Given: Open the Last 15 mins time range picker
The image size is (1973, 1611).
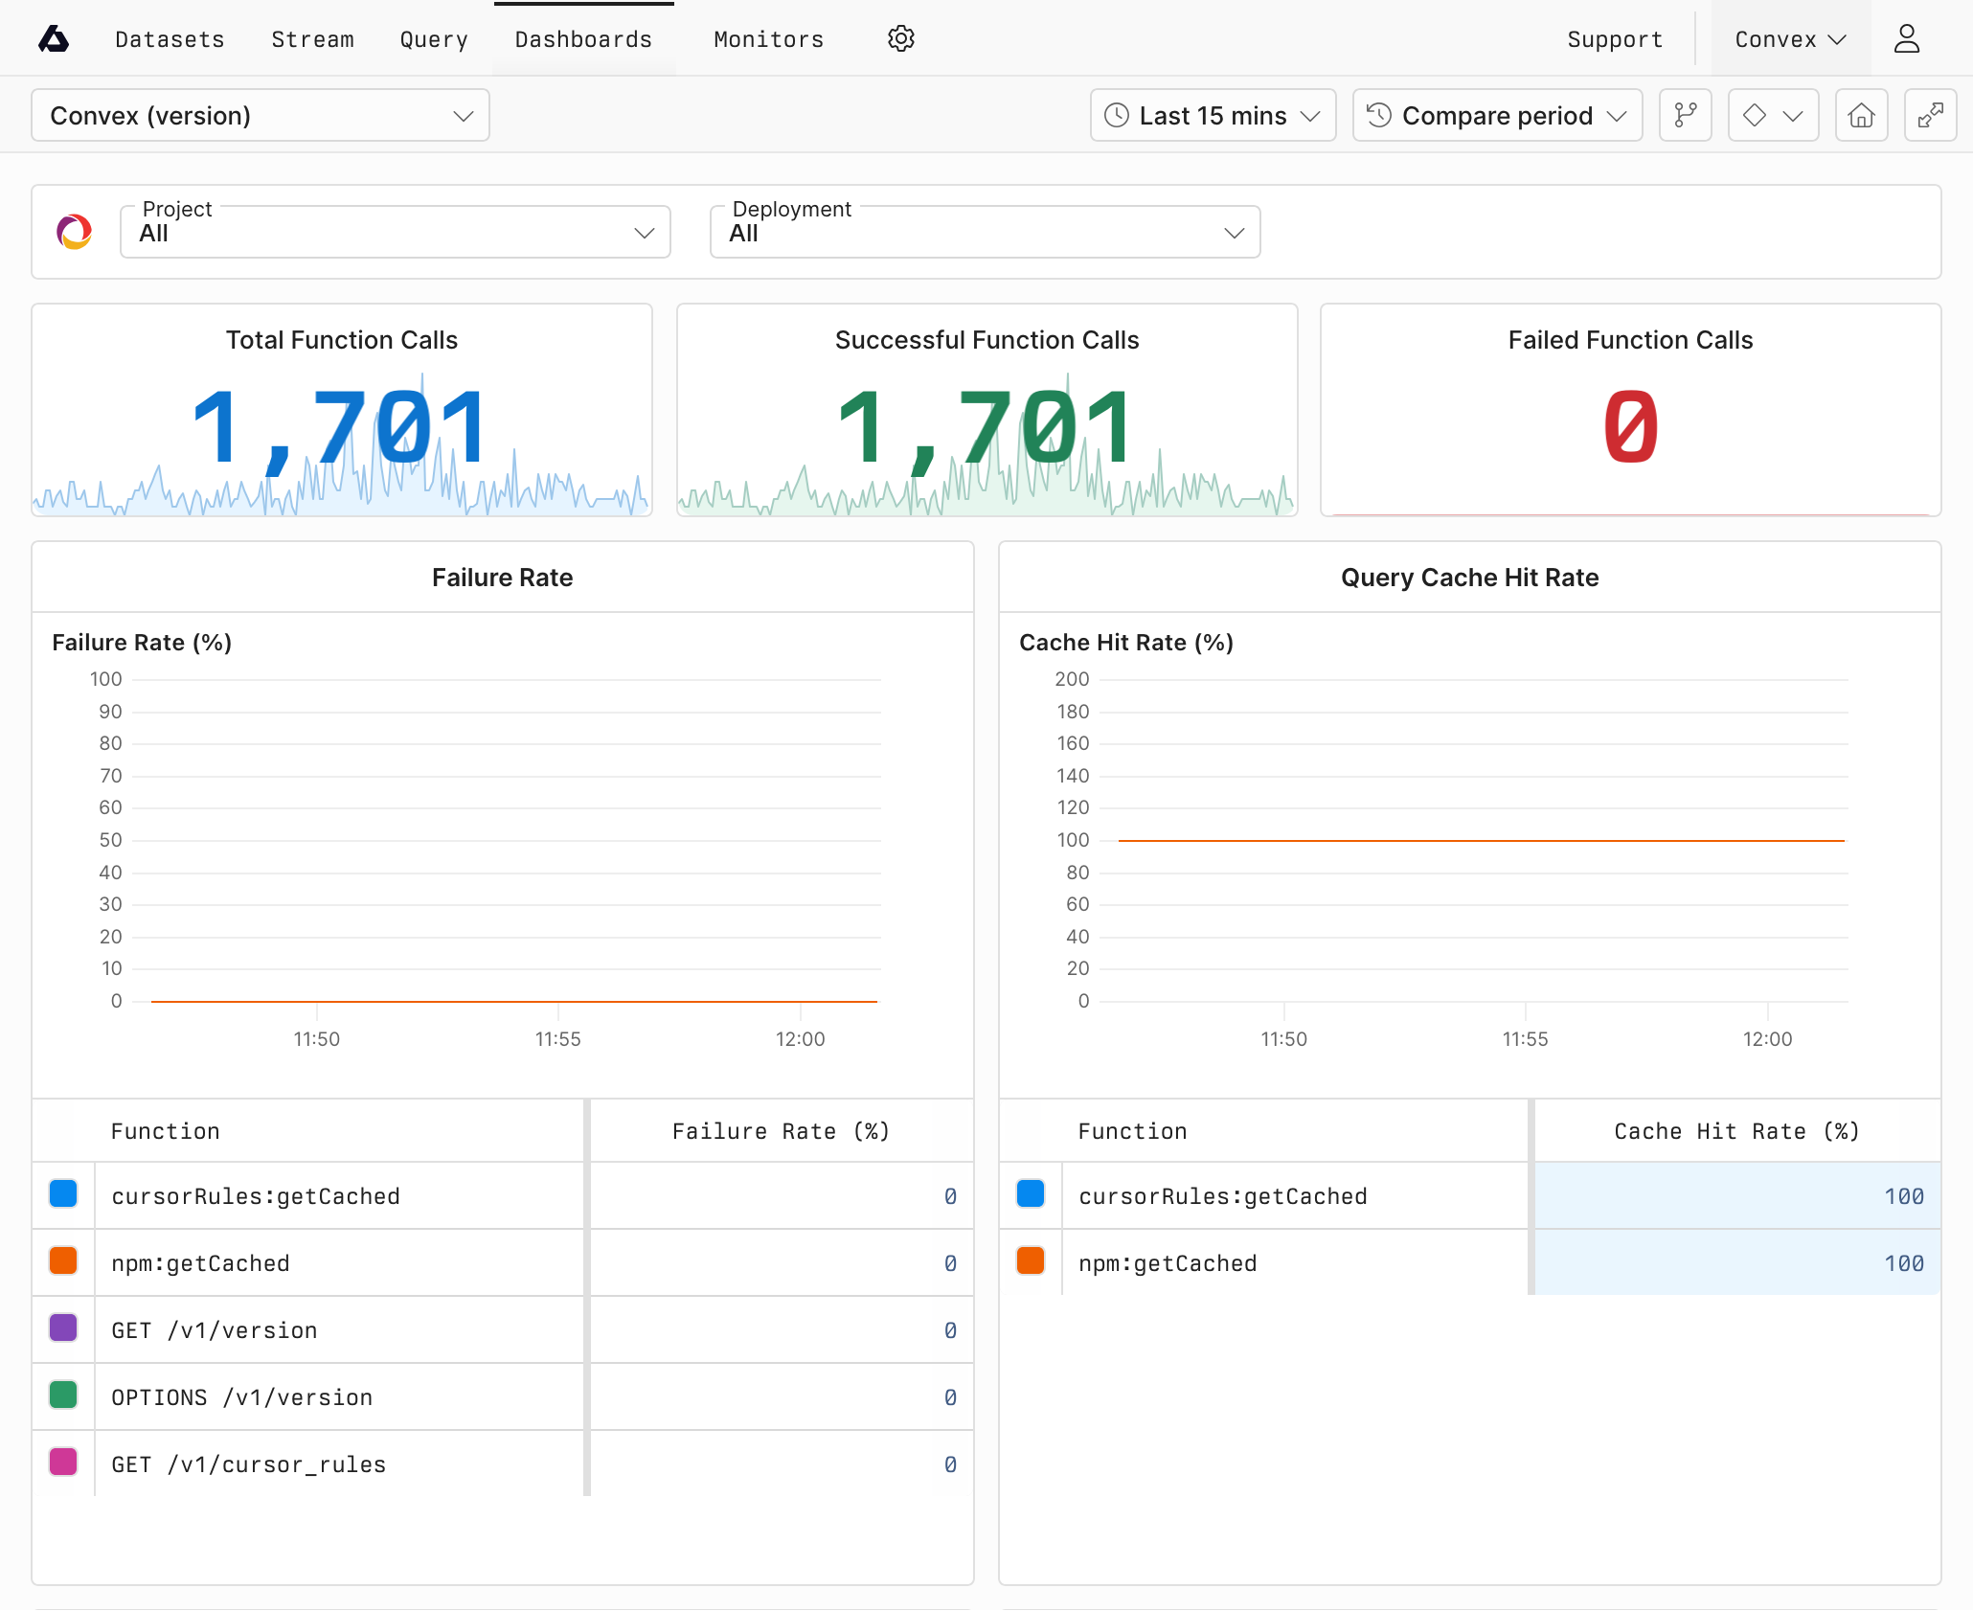Looking at the screenshot, I should (1212, 115).
